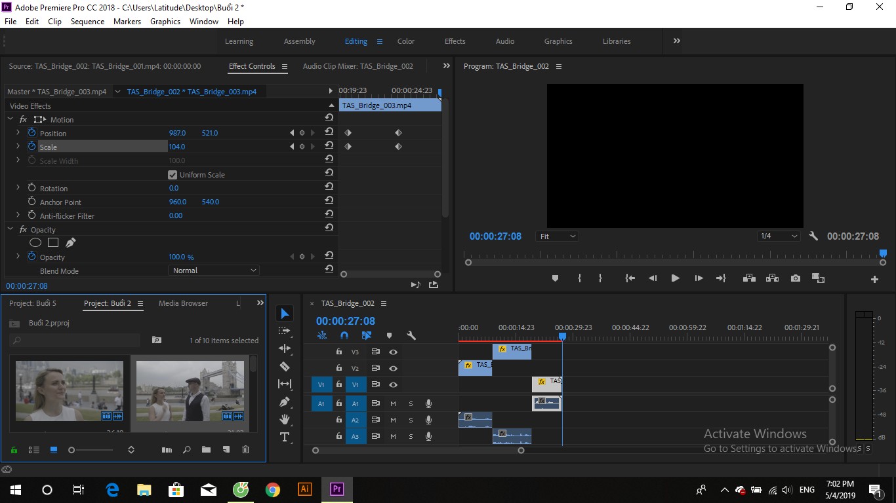Select the Track Select Forward tool
896x503 pixels.
point(285,331)
